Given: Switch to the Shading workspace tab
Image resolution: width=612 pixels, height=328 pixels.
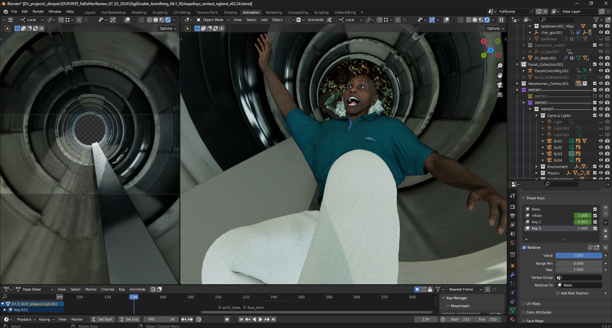Looking at the screenshot, I should coord(230,12).
